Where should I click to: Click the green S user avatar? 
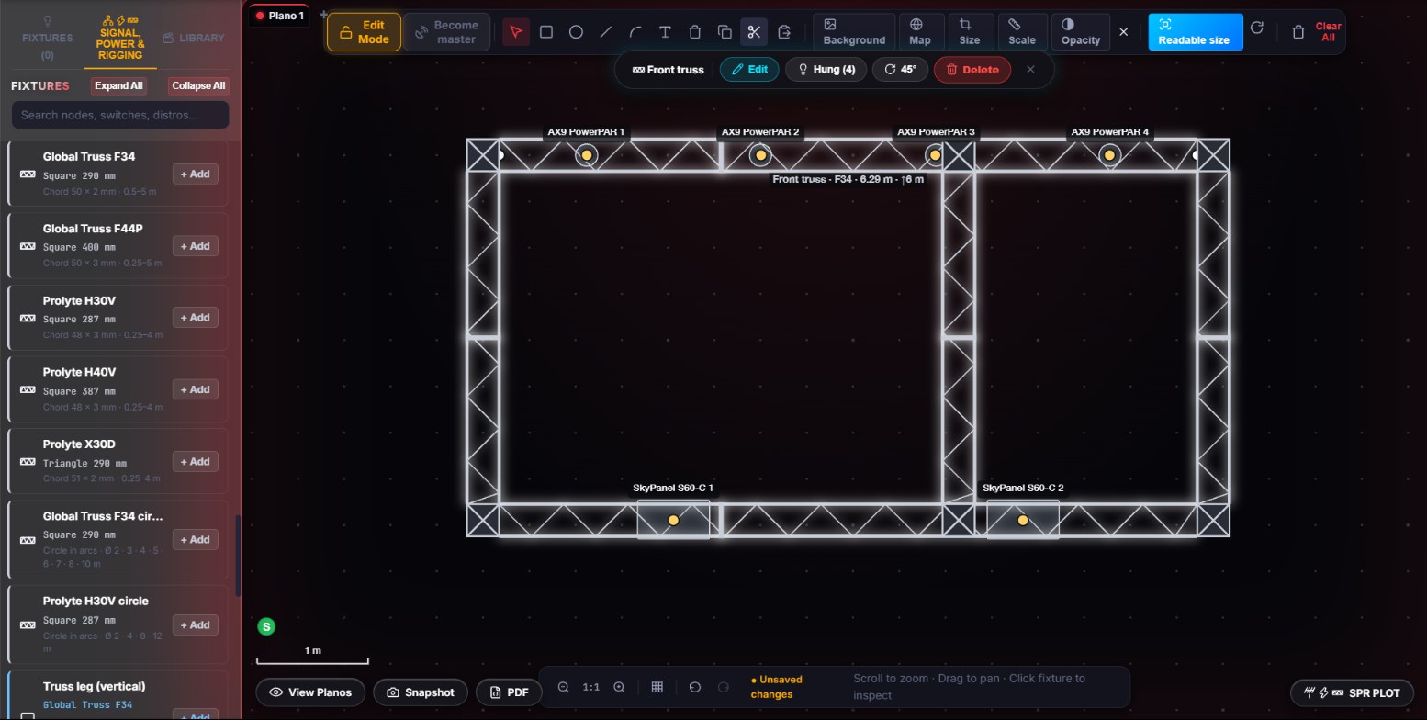(x=266, y=626)
